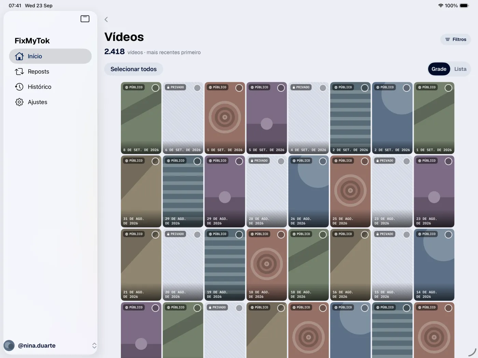Open the Início section
Image resolution: width=478 pixels, height=358 pixels.
50,56
